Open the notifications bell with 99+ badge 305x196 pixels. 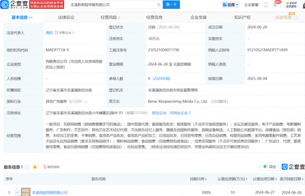[275, 5]
